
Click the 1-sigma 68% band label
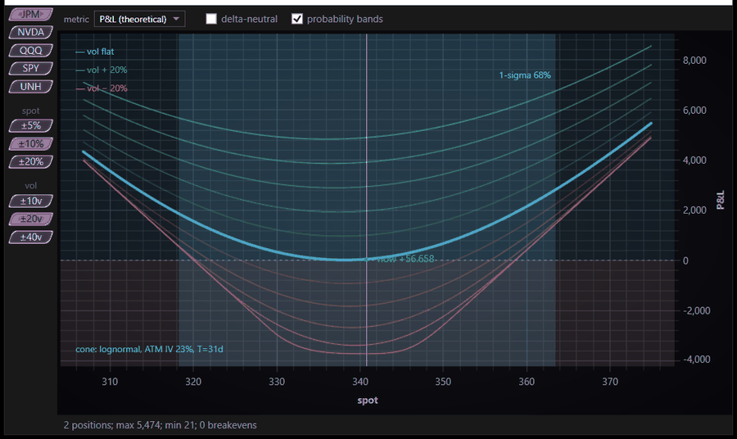click(525, 75)
